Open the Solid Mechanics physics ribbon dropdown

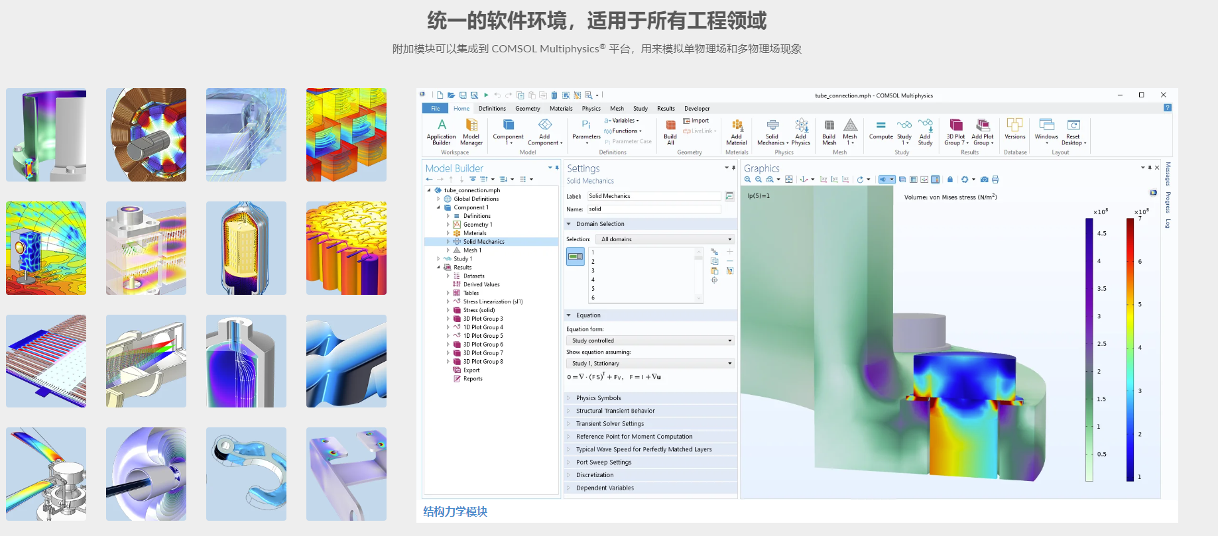coord(772,131)
